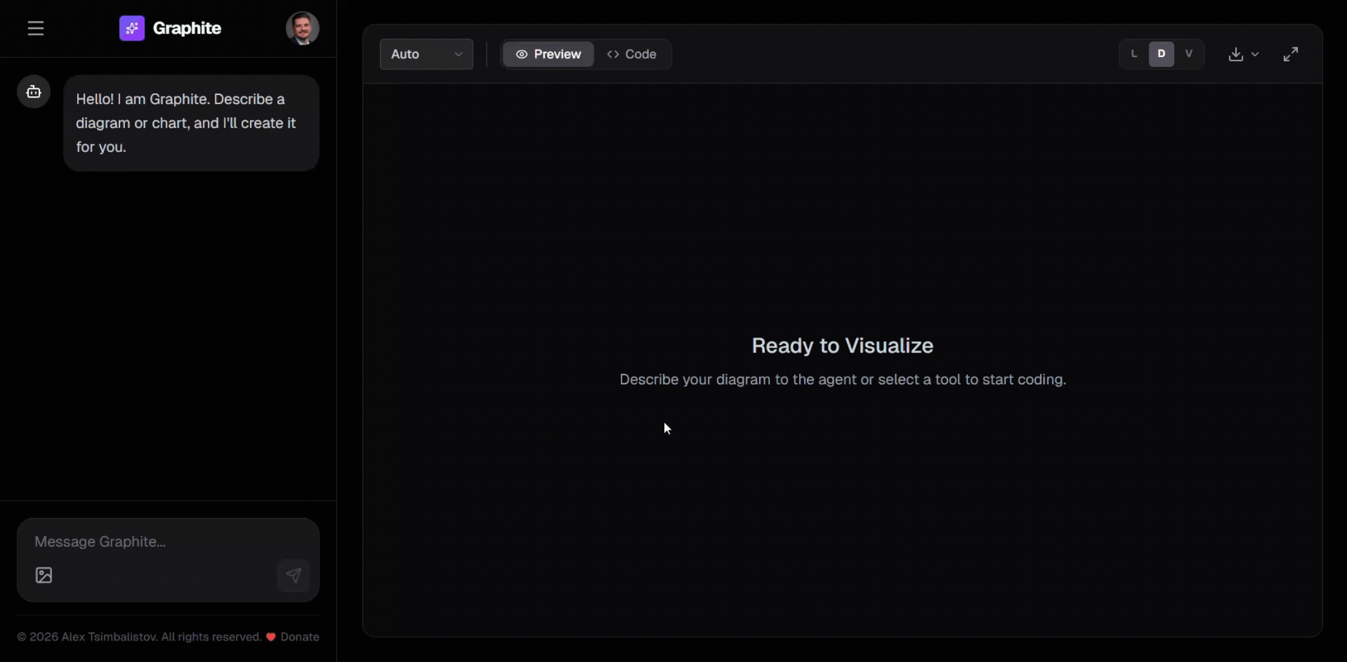Click the Graphite greeting message bubble
The width and height of the screenshot is (1347, 662).
pos(191,123)
